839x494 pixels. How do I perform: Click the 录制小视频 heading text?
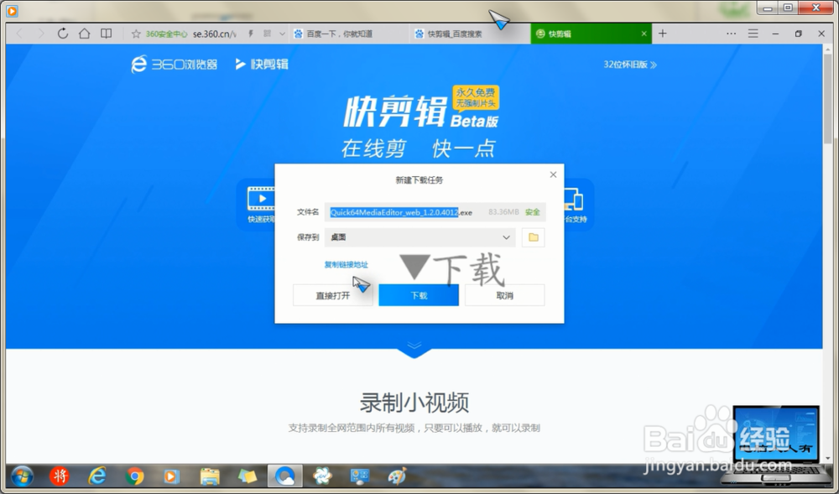[414, 403]
